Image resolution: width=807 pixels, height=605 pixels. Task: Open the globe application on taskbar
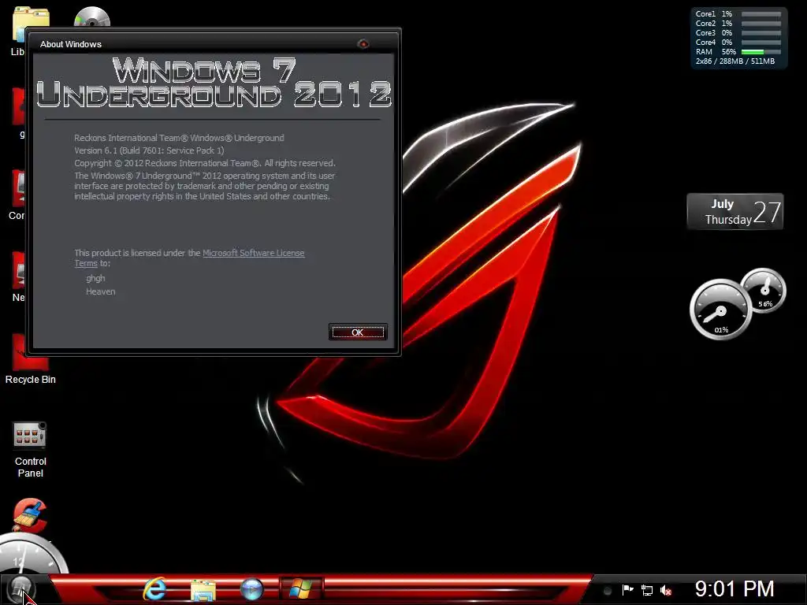pos(251,589)
